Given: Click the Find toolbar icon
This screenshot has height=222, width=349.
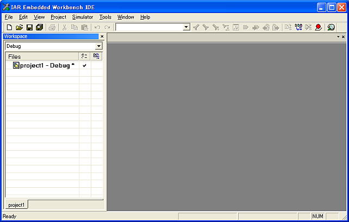Looking at the screenshot, I should [x=216, y=27].
